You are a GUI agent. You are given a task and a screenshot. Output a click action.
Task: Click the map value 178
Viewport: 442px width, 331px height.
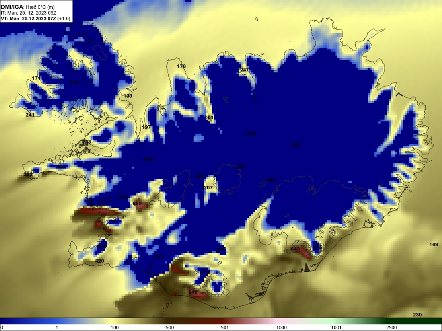[181, 67]
